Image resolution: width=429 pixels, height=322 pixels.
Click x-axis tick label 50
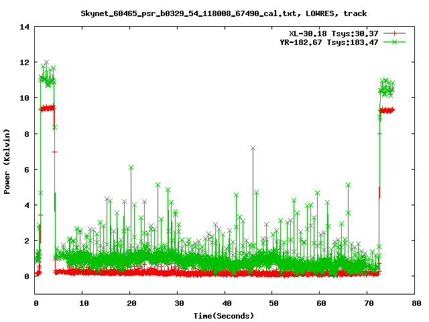(x=274, y=303)
